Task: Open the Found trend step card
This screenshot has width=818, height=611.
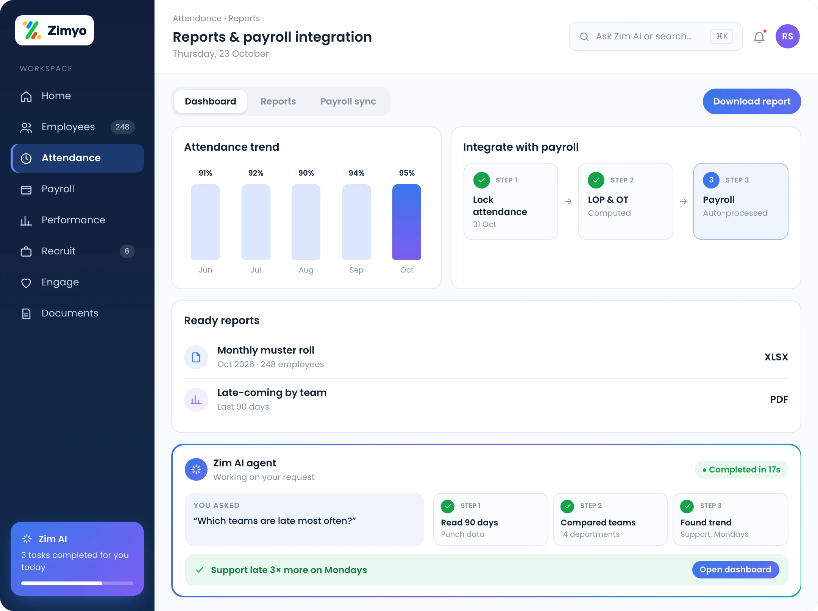Action: click(x=730, y=519)
